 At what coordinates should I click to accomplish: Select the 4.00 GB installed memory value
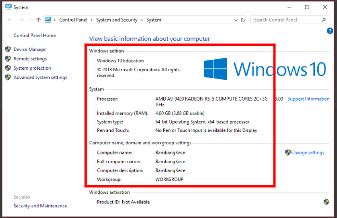[180, 113]
